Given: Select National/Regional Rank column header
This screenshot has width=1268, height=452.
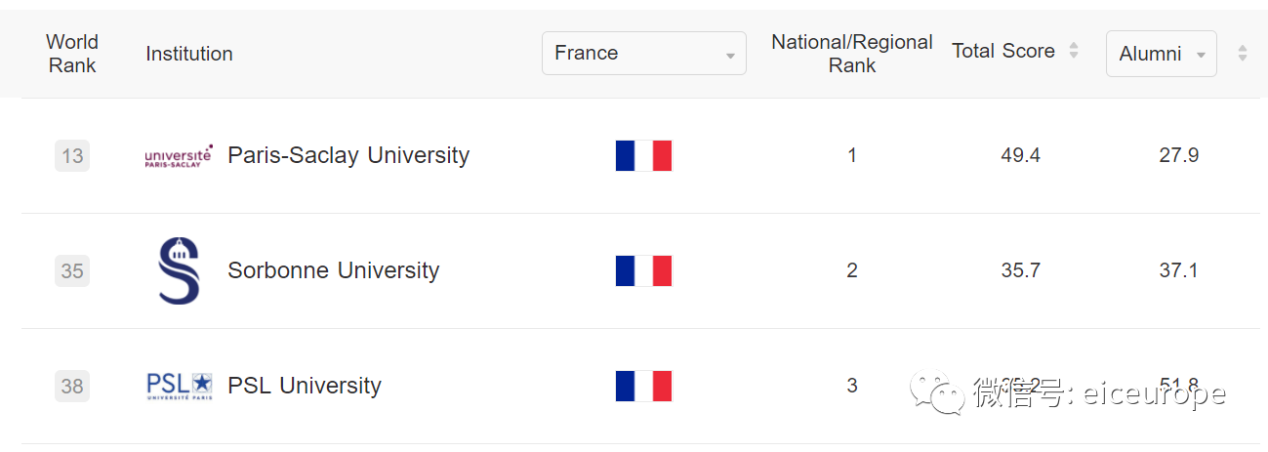Looking at the screenshot, I should click(x=852, y=54).
